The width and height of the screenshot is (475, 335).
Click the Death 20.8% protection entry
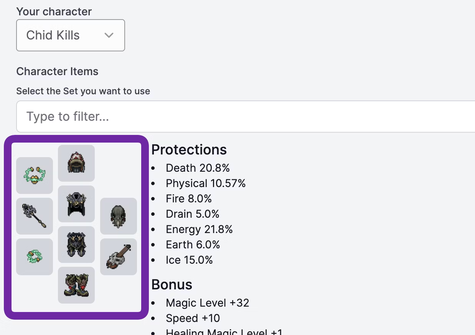click(x=198, y=168)
